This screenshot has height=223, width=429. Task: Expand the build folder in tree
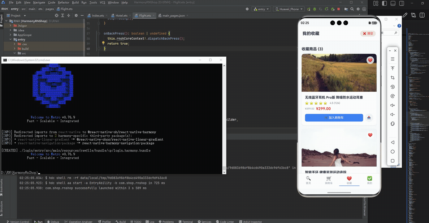15,49
